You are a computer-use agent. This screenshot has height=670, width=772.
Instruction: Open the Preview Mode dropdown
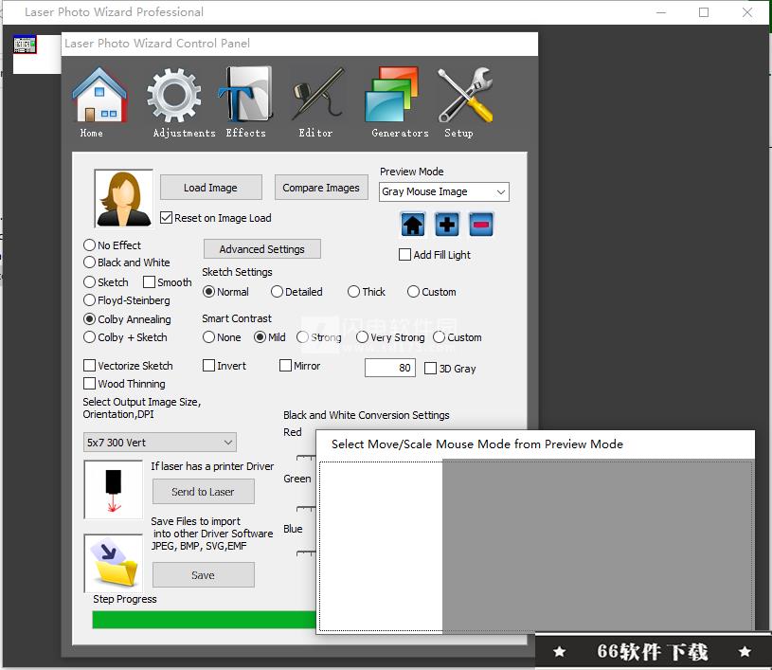(443, 191)
